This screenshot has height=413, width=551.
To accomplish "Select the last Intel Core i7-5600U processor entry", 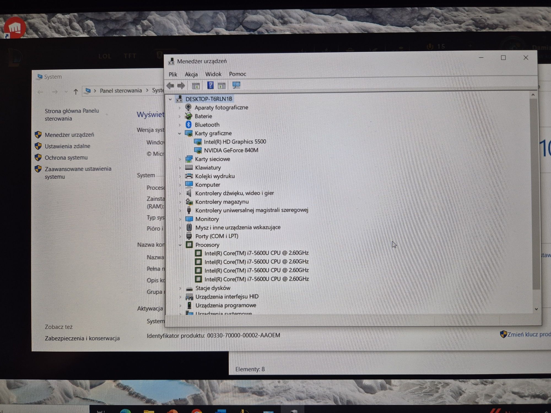I will pyautogui.click(x=256, y=279).
